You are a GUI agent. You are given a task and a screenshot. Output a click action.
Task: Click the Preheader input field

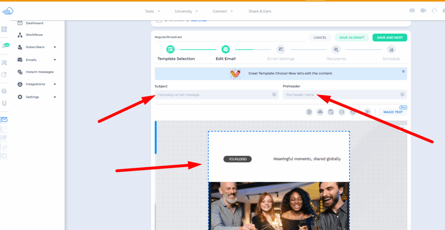(339, 94)
